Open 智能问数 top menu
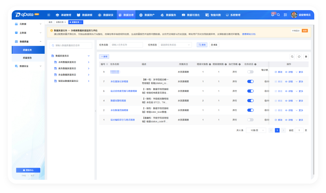Screen dimensions: 326x193 pos(213,15)
